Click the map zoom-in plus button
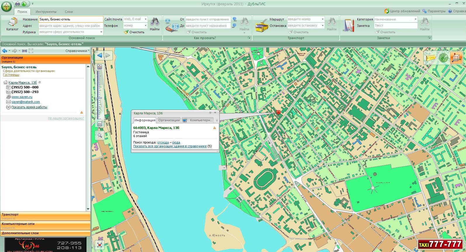 coord(100,67)
